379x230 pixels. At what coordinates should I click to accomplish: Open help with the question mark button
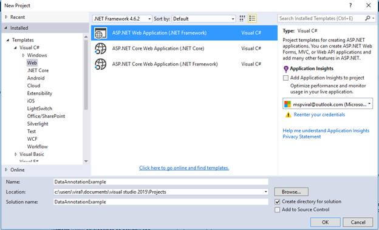350,5
